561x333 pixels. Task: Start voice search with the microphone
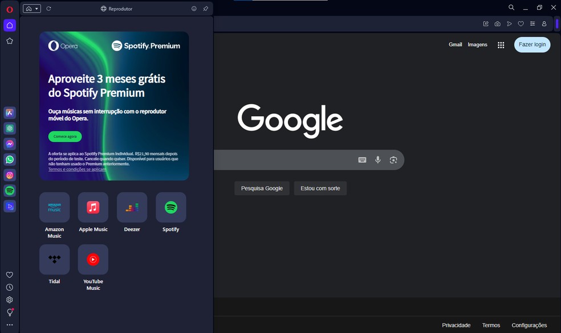377,160
